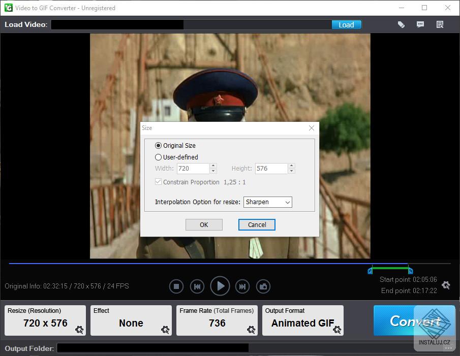Click the Resize (Resolution) 720 x 576 panel
The width and height of the screenshot is (460, 356).
click(x=45, y=320)
